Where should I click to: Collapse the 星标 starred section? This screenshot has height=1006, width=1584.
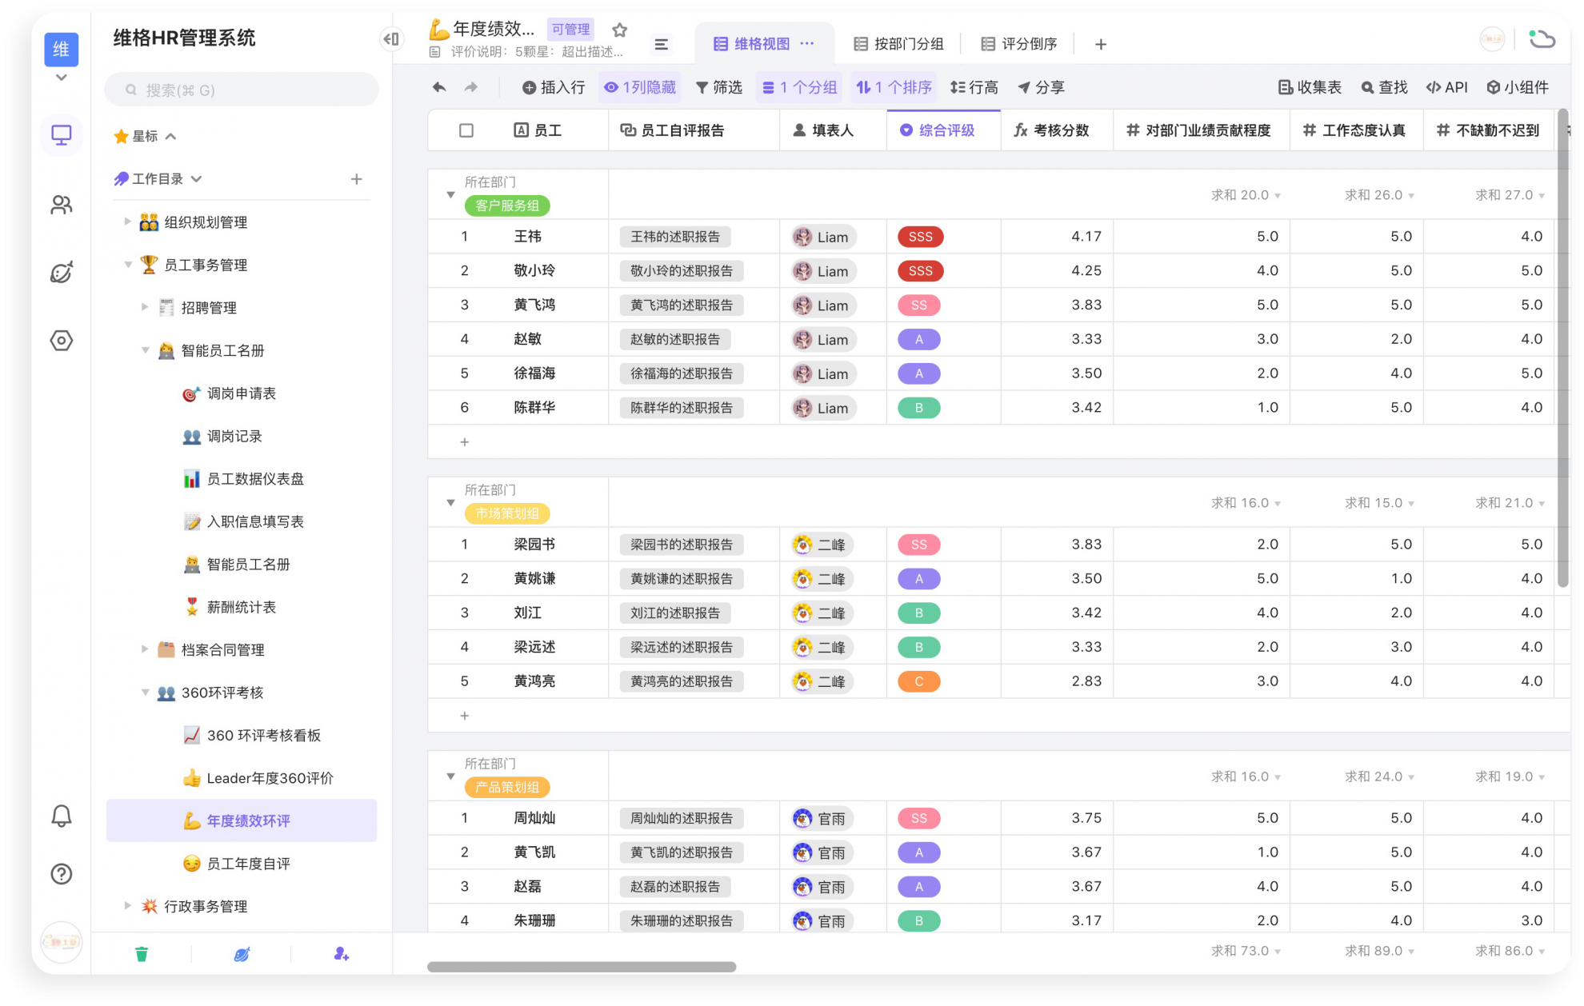pyautogui.click(x=170, y=137)
